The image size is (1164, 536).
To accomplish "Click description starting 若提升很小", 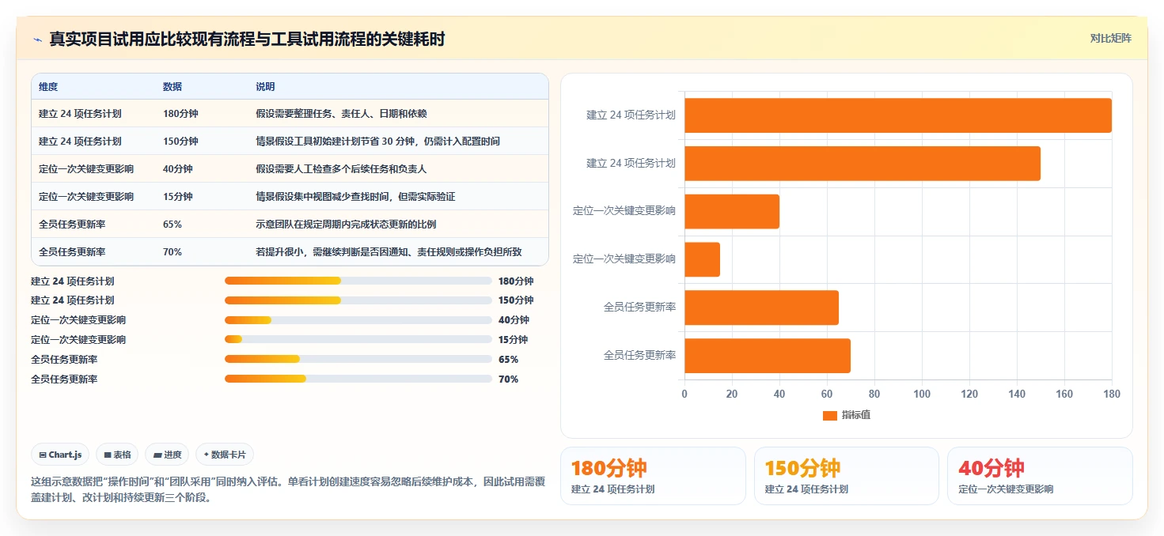I will [x=389, y=252].
